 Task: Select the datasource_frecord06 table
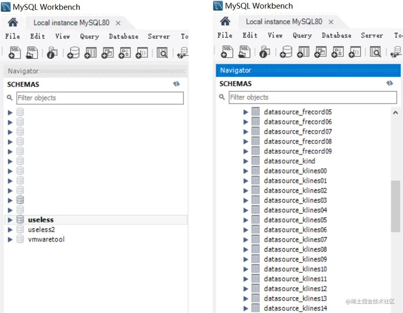[x=298, y=122]
